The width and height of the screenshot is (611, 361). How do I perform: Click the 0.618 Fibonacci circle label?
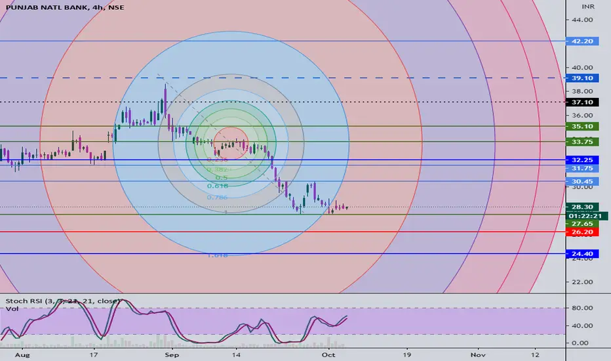pos(218,186)
